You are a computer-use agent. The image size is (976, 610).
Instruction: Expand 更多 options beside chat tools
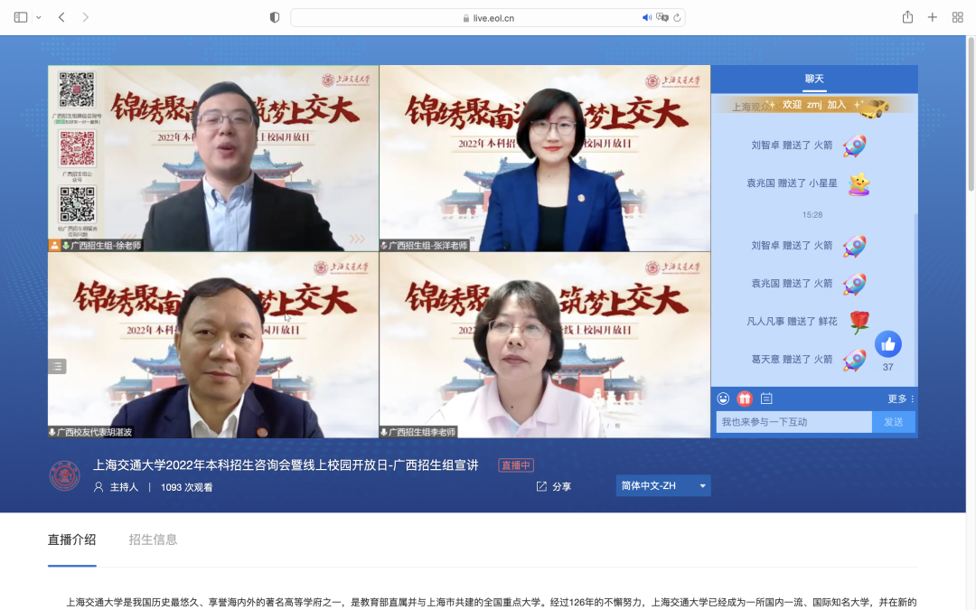click(899, 398)
